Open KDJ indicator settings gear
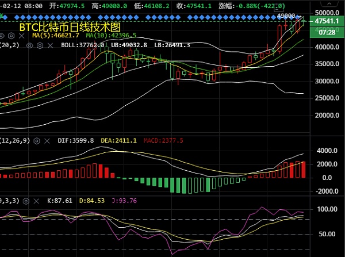The height and width of the screenshot is (257, 345). pos(26,201)
